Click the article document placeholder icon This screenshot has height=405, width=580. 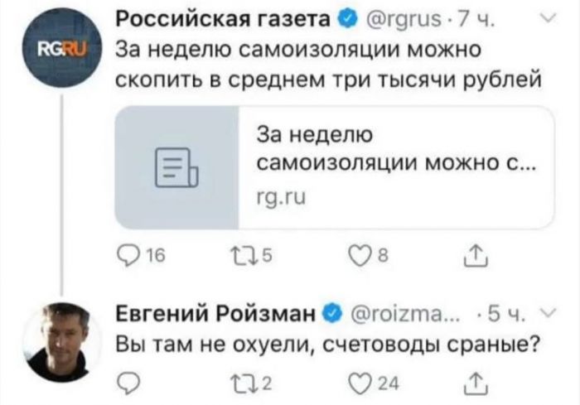176,168
